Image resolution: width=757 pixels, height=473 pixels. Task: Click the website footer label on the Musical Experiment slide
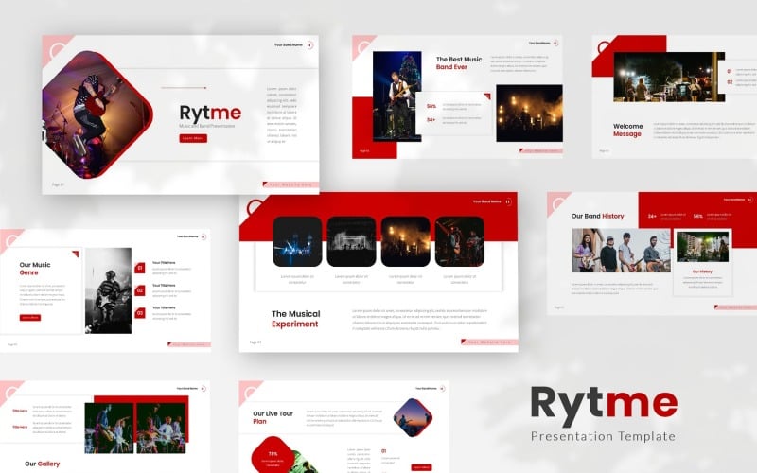click(x=489, y=342)
